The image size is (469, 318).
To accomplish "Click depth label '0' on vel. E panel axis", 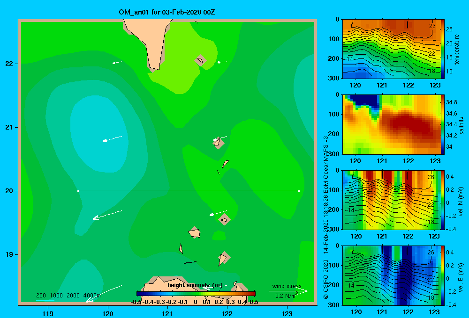I will click(x=337, y=246).
